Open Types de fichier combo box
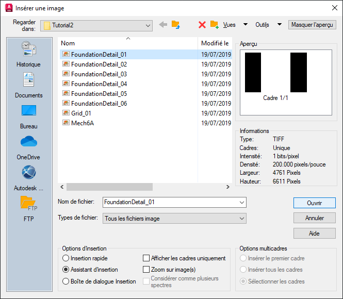The image size is (343, 299). (x=174, y=219)
